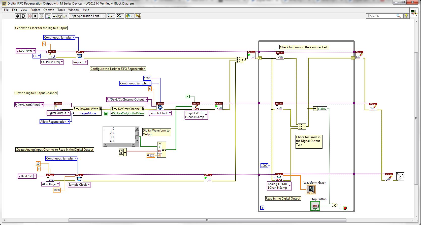Click the context help question mark button
Viewport: 421px width, 225px height.
pos(406,16)
